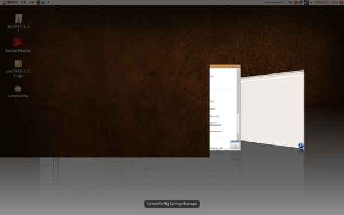Screen dimensions: 344x215
Task: Click the Group and Tab entry
Action: coord(216,148)
